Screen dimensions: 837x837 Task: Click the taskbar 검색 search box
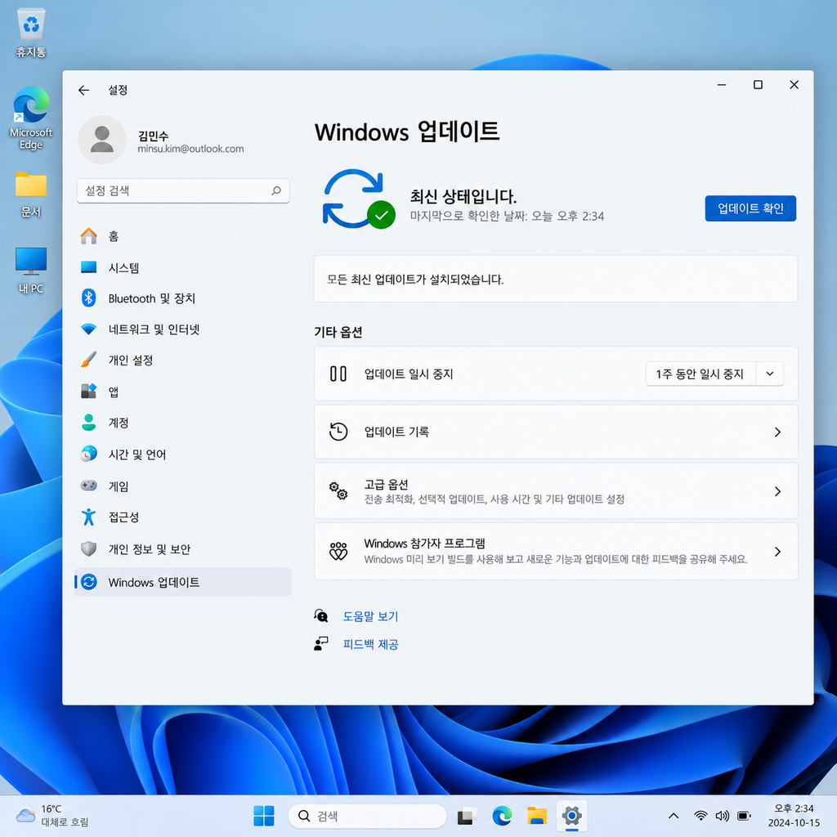click(x=367, y=816)
